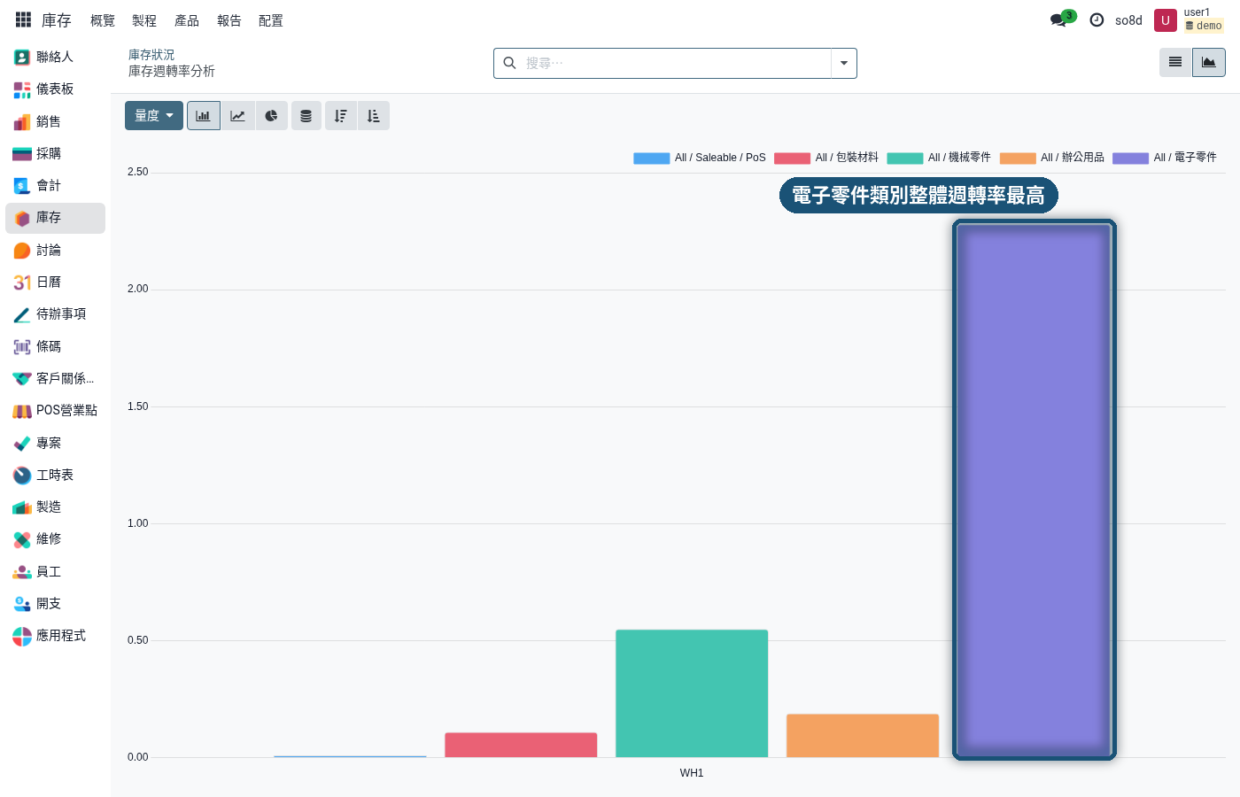The image size is (1240, 797).
Task: Expand the search options dropdown arrow
Action: pos(844,63)
